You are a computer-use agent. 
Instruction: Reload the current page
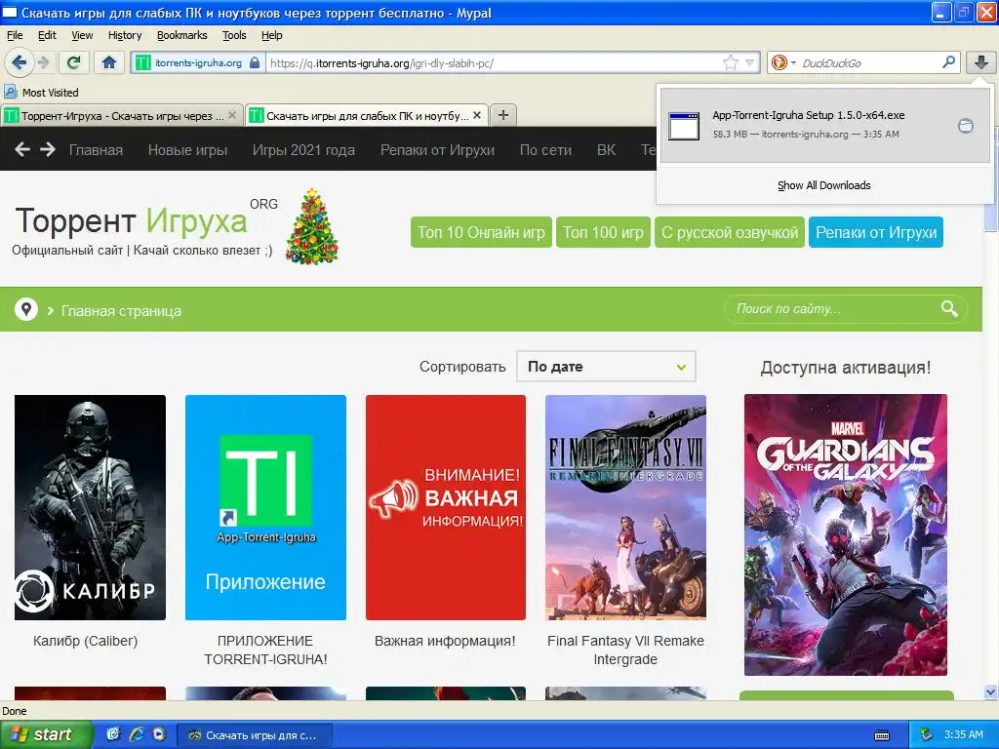pyautogui.click(x=73, y=62)
